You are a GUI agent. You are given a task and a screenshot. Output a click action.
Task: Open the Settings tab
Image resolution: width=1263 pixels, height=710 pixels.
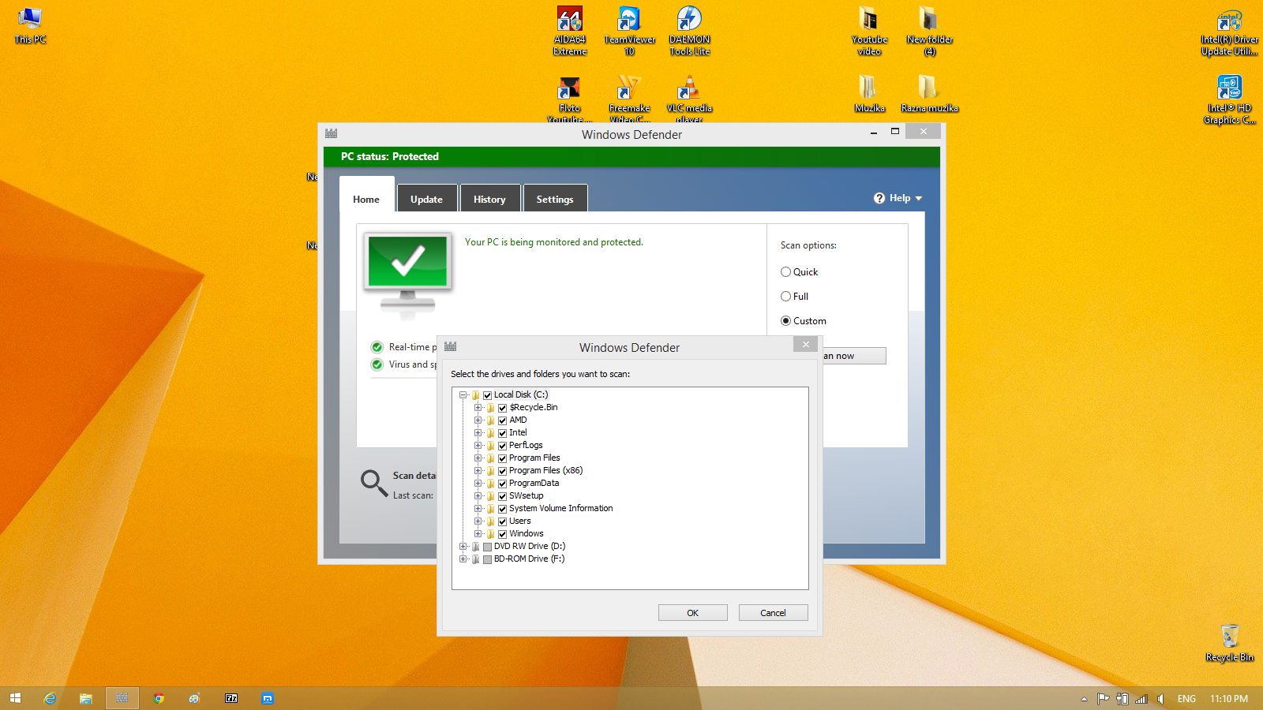(x=555, y=200)
